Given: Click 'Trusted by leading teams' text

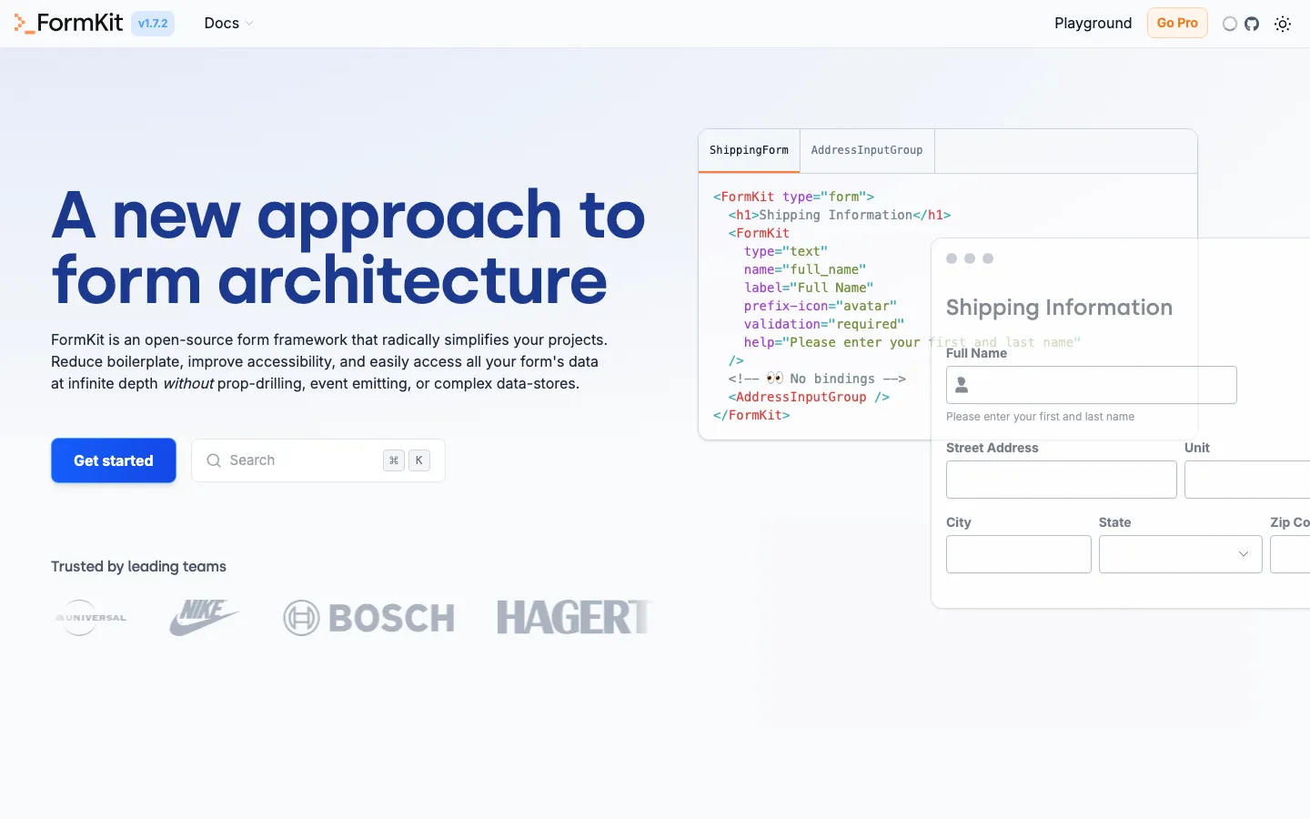Looking at the screenshot, I should [138, 566].
